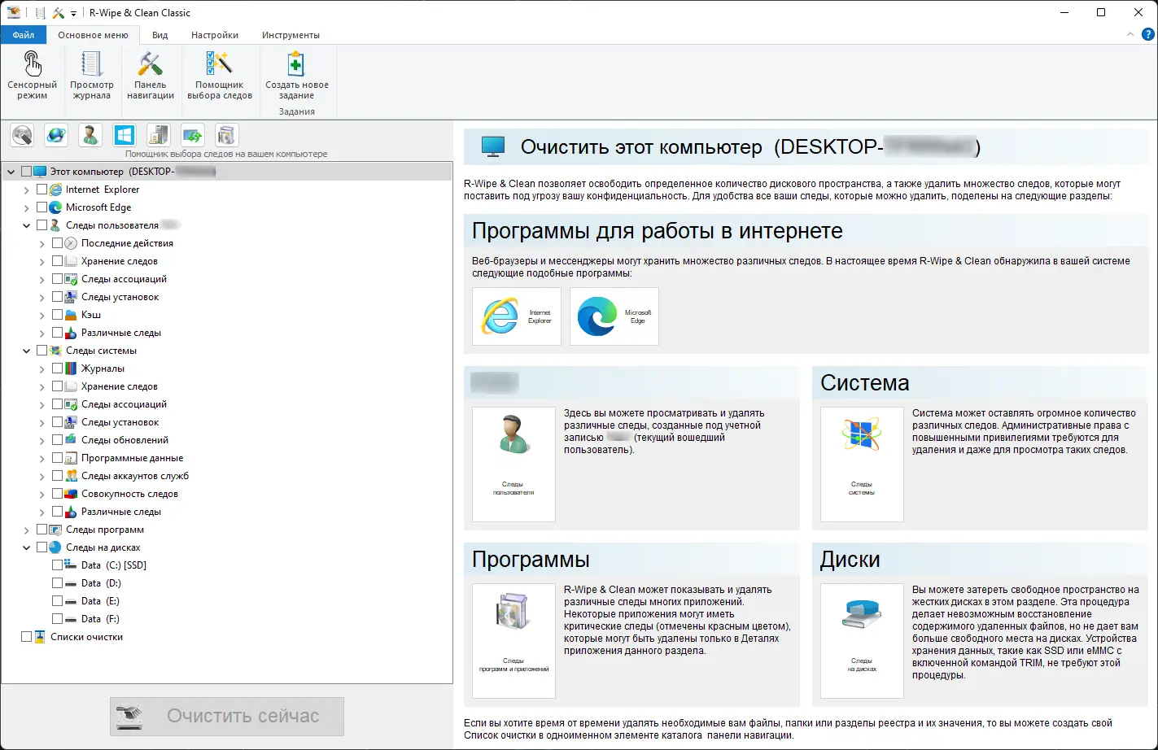This screenshot has width=1158, height=750.
Task: Click the Создать новое задание icon
Action: click(295, 77)
